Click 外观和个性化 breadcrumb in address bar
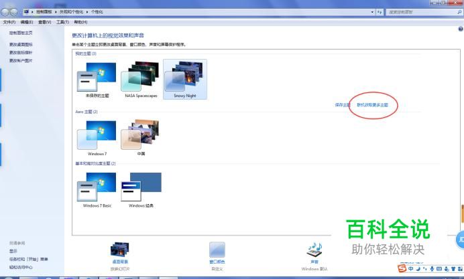 point(71,12)
